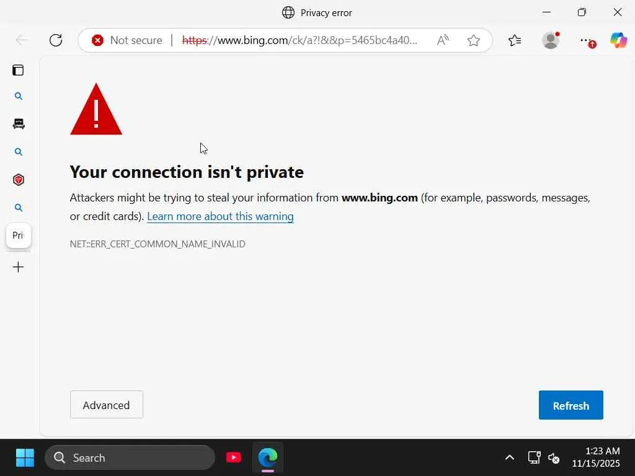Image resolution: width=635 pixels, height=476 pixels.
Task: Open Settings and more menu
Action: pyautogui.click(x=586, y=40)
